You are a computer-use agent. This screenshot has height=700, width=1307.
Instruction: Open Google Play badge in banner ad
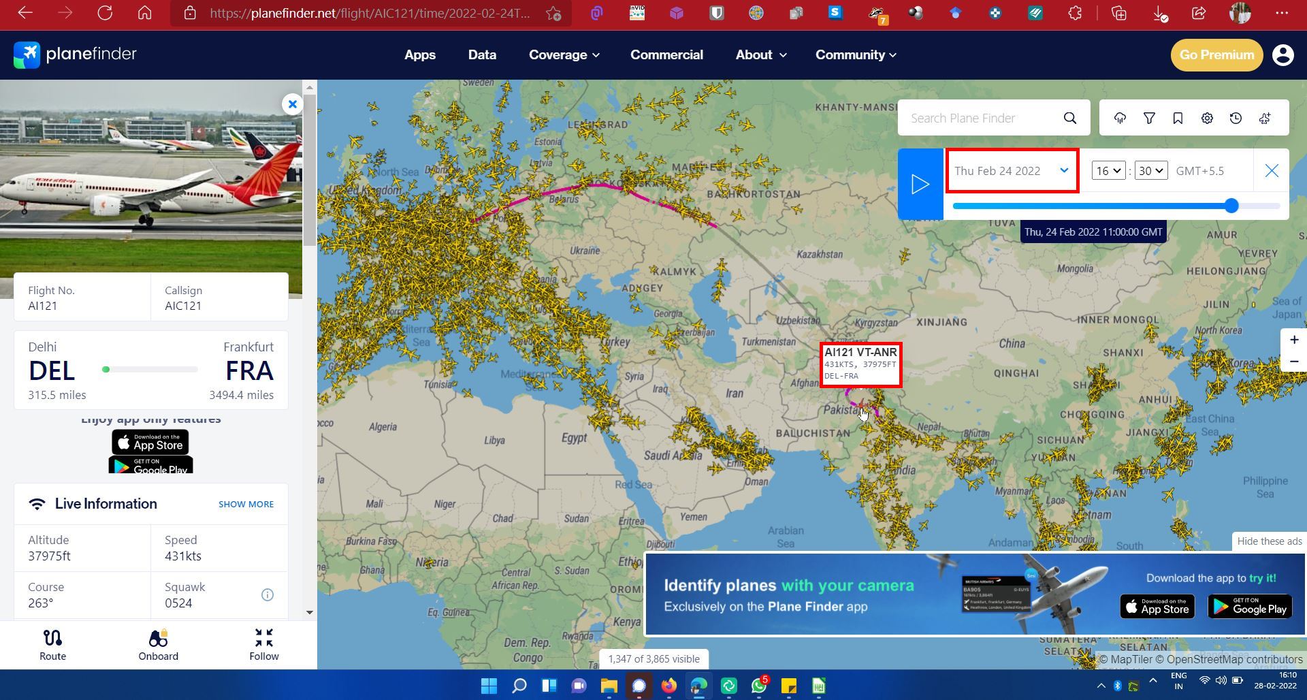point(1250,606)
